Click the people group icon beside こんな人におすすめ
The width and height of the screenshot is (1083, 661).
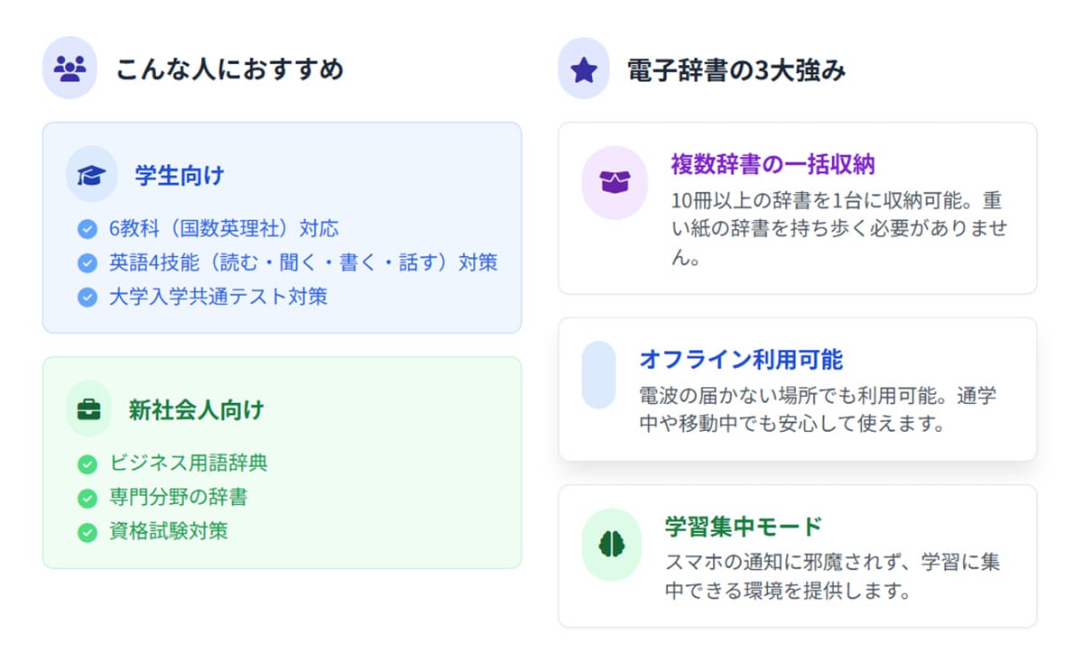point(69,68)
